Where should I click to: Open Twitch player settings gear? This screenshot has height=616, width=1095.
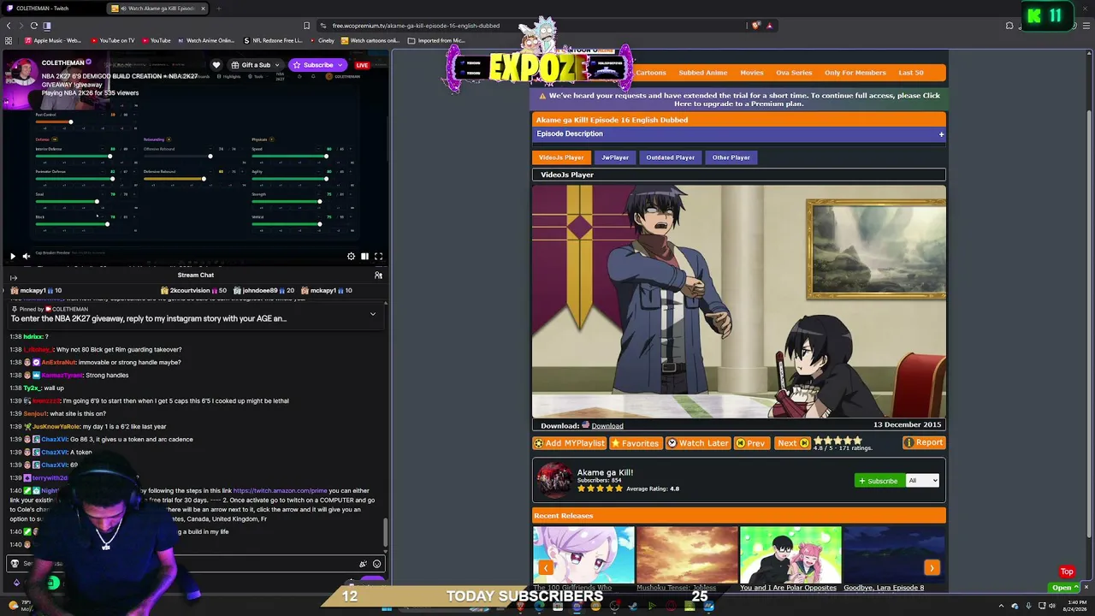[351, 256]
